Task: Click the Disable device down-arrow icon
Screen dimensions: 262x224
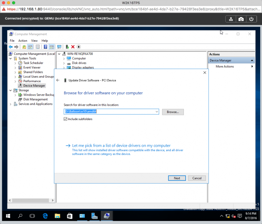Action: tap(79, 47)
